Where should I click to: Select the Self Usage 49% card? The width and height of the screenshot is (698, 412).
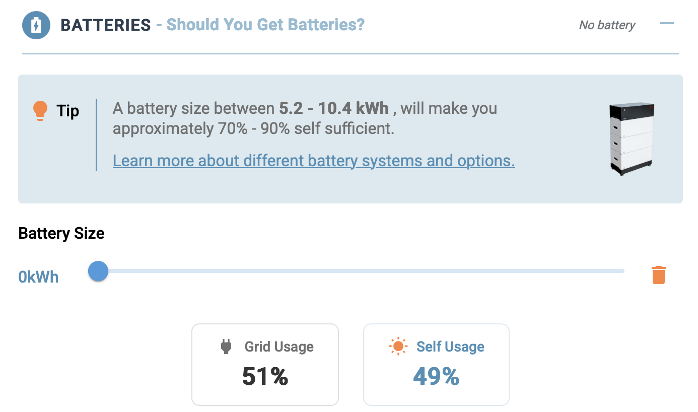coord(436,365)
